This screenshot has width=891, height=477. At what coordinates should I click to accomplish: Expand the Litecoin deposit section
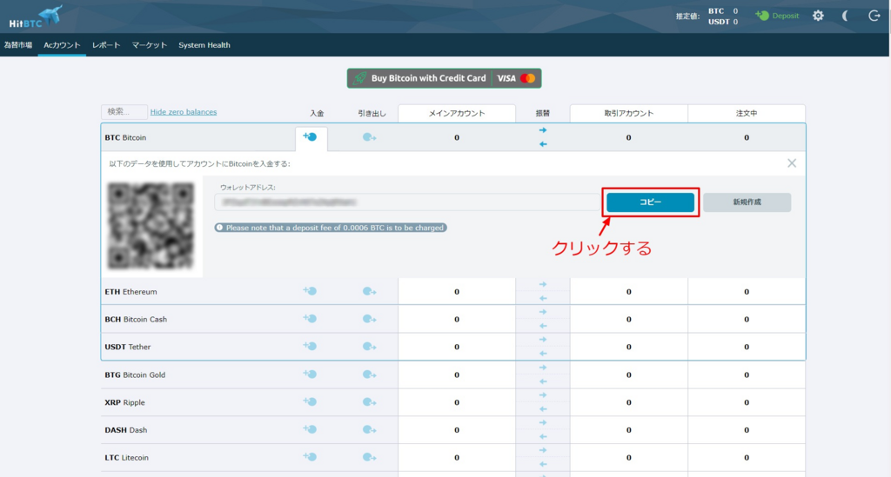click(310, 458)
